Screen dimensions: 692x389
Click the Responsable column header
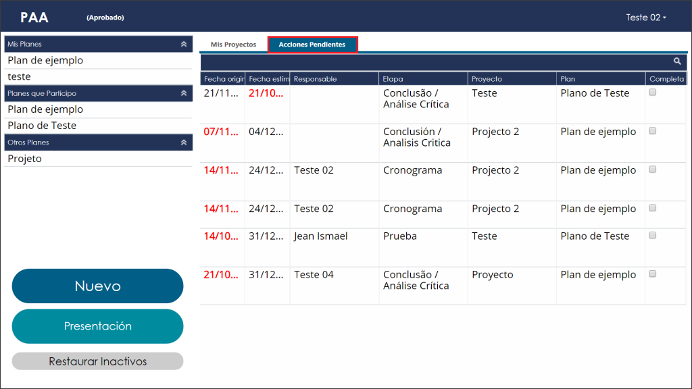tap(335, 79)
